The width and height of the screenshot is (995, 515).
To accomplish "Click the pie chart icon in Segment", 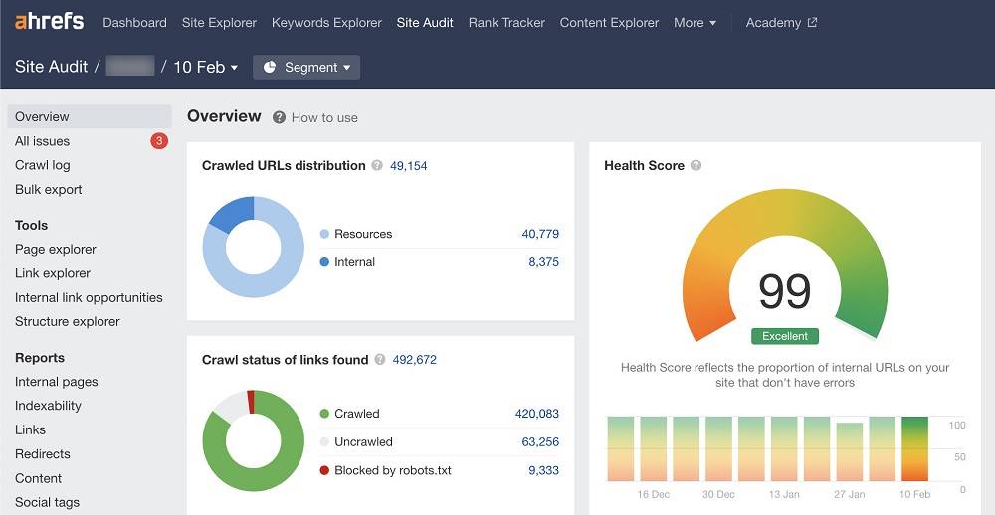I will [x=271, y=67].
